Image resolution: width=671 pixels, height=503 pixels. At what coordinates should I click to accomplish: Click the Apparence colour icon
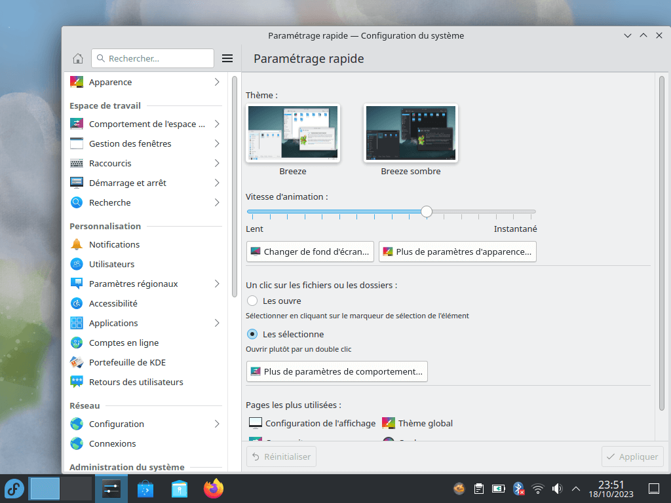pyautogui.click(x=77, y=82)
